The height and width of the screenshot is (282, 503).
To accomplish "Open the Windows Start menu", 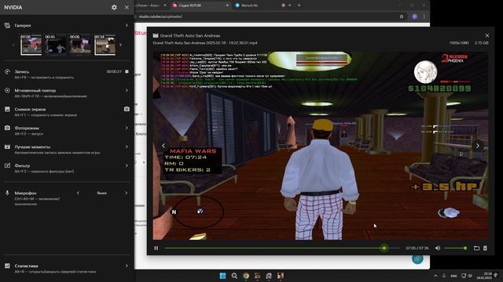I will click(222, 276).
